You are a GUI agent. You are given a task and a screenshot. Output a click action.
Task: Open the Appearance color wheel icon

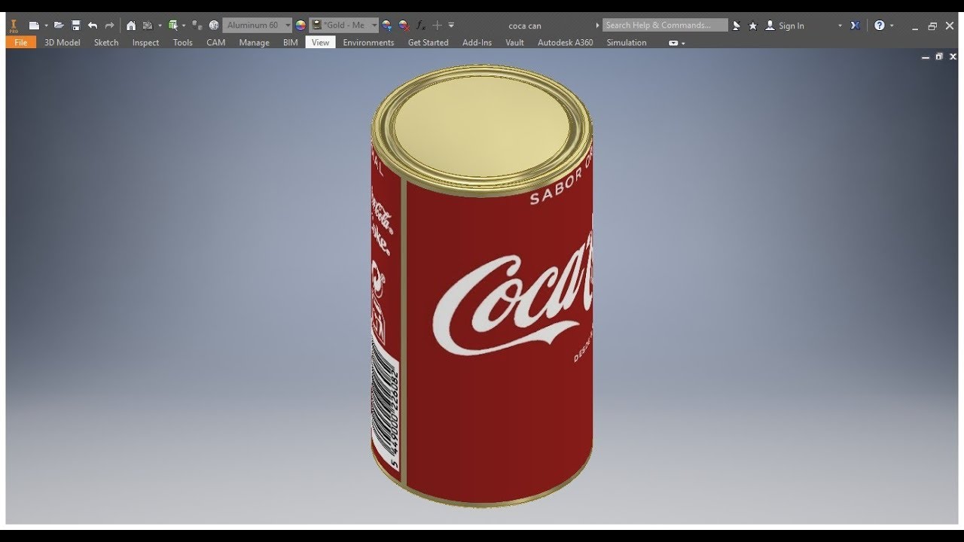pos(300,26)
